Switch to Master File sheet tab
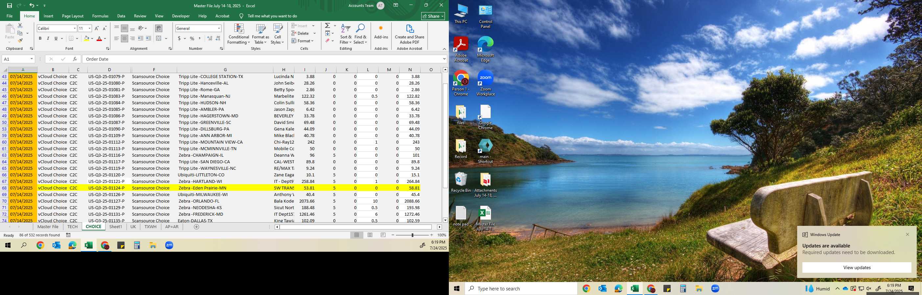Screen dimensions: 922x295 pyautogui.click(x=48, y=227)
